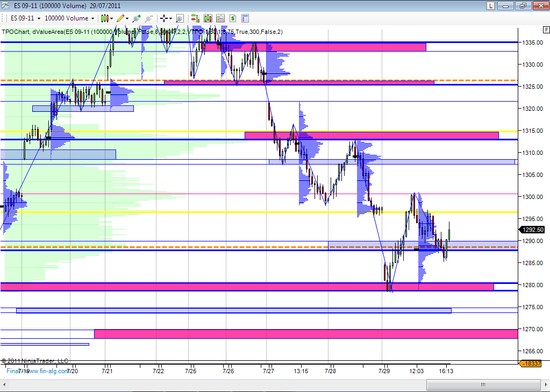Click the 1265.00 price axis label
550x392 pixels.
click(533, 351)
